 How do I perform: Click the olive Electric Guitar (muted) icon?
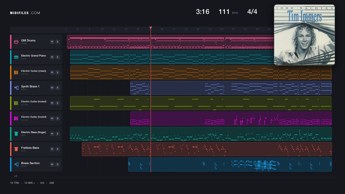point(16,103)
